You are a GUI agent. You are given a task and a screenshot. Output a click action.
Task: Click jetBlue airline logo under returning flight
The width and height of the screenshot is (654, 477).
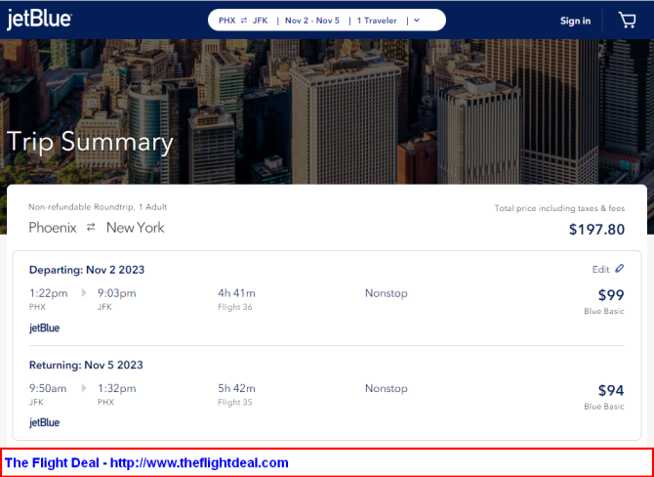coord(45,422)
